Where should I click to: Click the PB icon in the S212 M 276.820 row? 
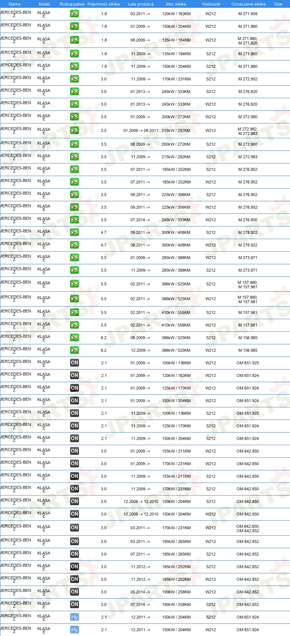tap(74, 92)
